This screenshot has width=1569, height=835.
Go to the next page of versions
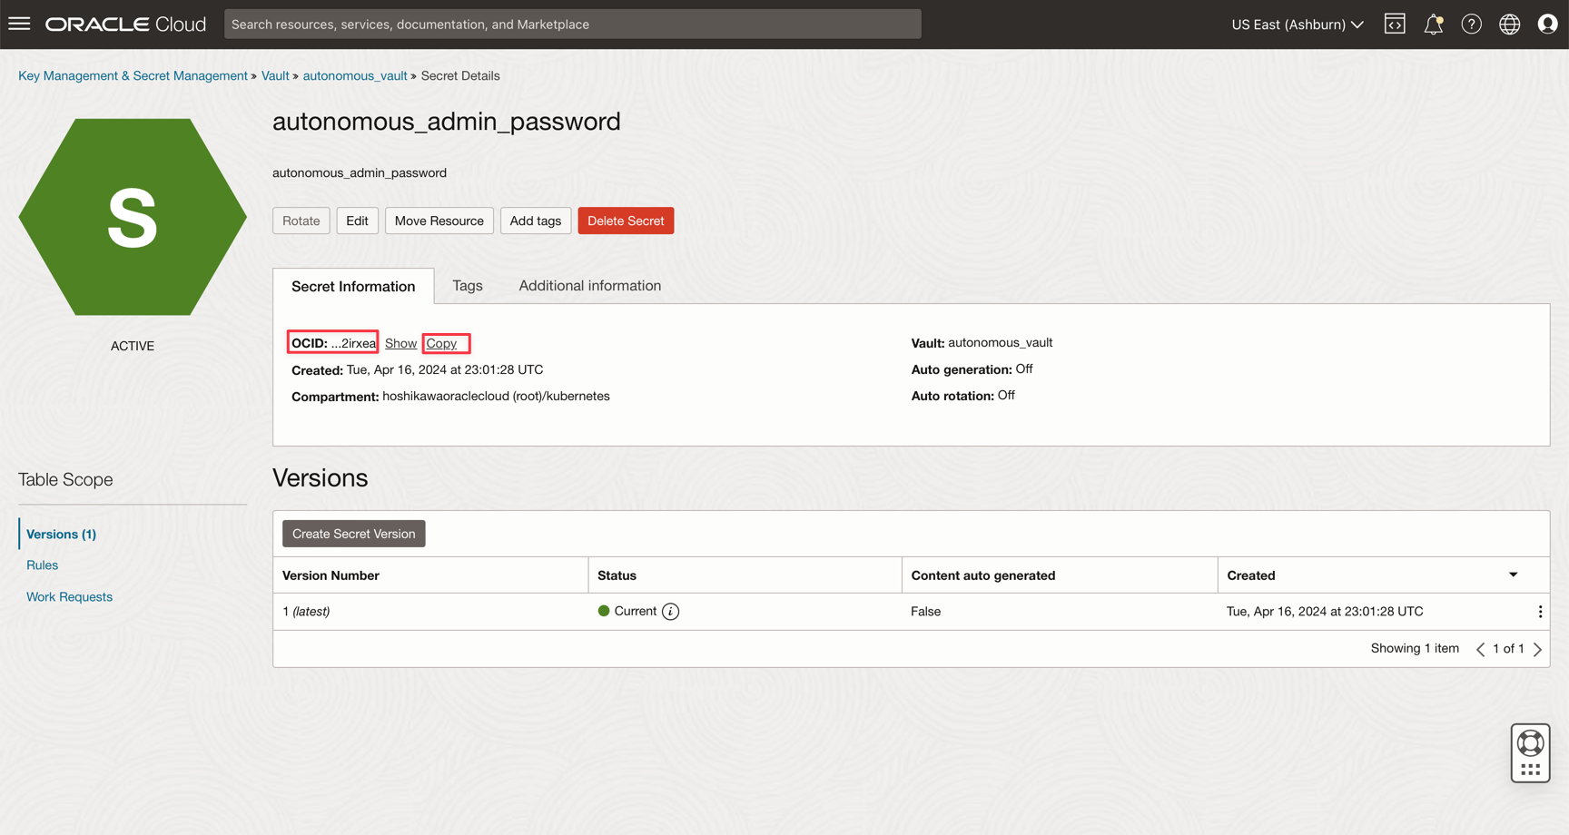click(1537, 649)
